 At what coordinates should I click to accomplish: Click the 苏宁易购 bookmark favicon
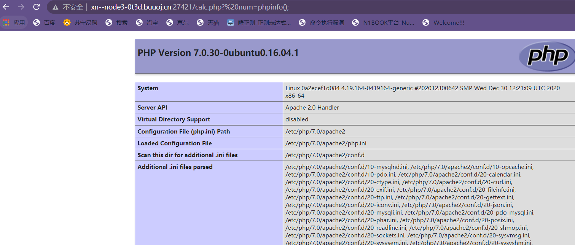[x=67, y=23]
